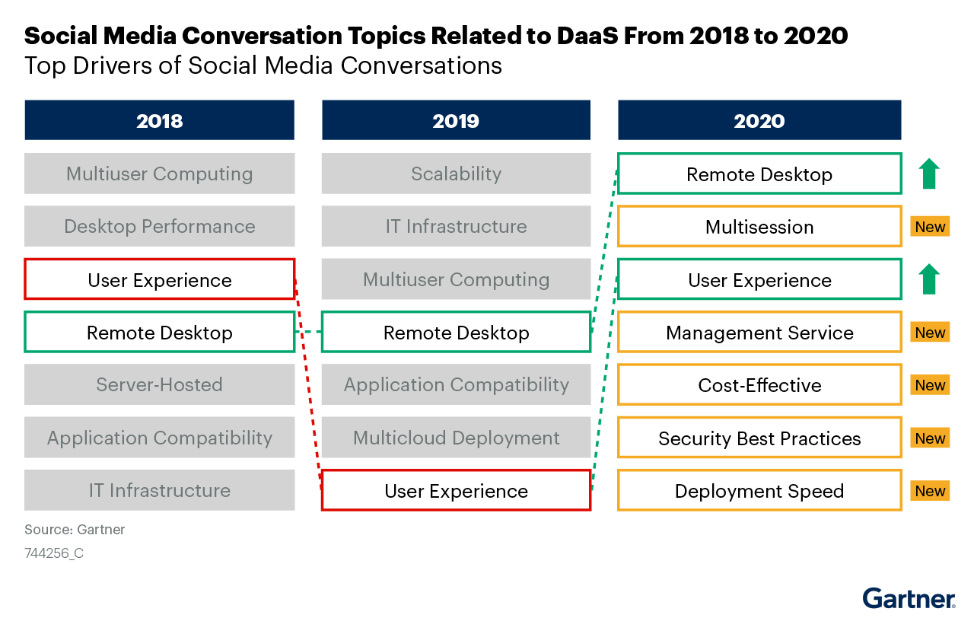Click IT Infrastructure in the 2019 column
Viewport: 974px width, 618px height.
[x=456, y=226]
